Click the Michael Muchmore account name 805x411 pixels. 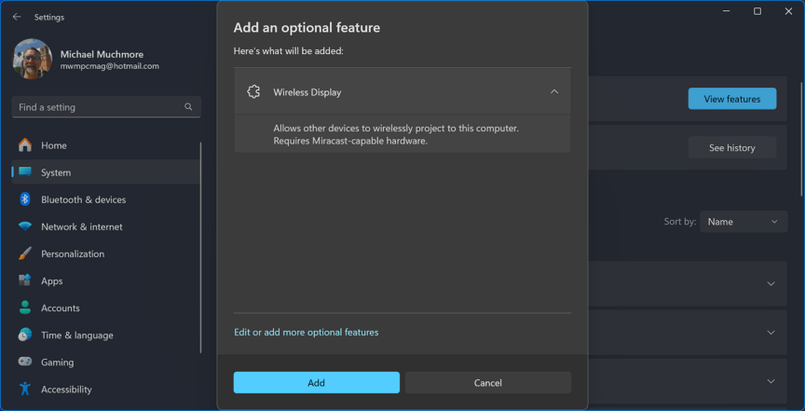pyautogui.click(x=102, y=54)
